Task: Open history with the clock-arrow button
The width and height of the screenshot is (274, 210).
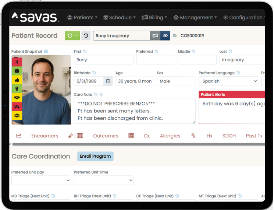Action: [x=86, y=36]
